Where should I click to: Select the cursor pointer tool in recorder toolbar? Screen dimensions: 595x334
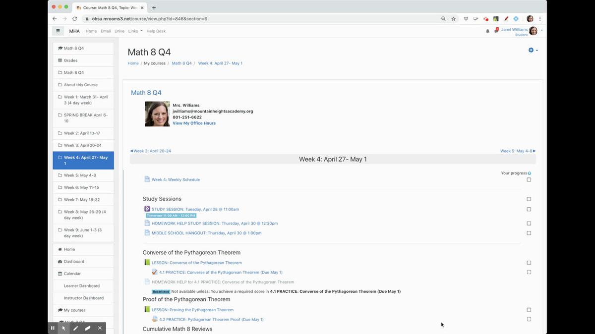click(x=63, y=328)
